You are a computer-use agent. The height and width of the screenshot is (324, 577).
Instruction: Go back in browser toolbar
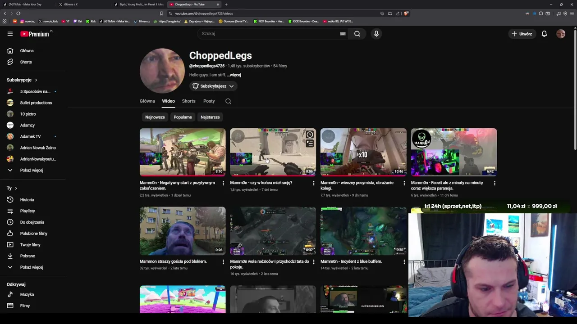click(5, 13)
